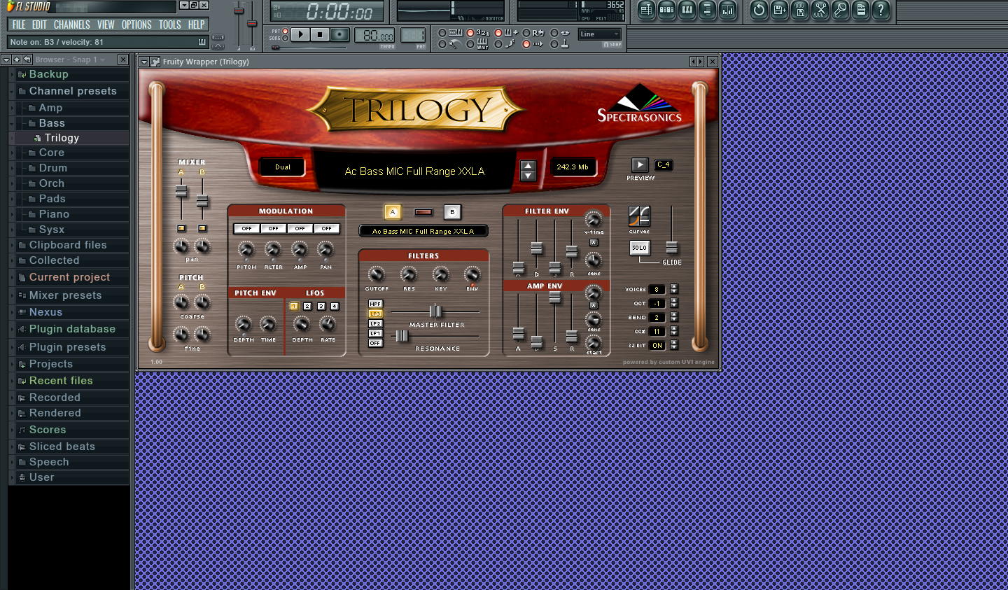1008x590 pixels.
Task: Toggle the SOLO button in Trilogy
Action: pyautogui.click(x=639, y=248)
